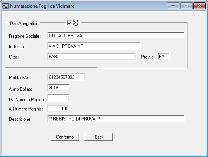Click the A Numero Pagina field

[58, 109]
